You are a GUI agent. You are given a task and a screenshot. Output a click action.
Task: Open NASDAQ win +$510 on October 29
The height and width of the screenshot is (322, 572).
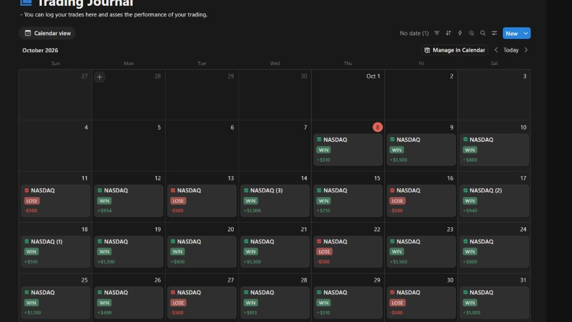pos(348,303)
